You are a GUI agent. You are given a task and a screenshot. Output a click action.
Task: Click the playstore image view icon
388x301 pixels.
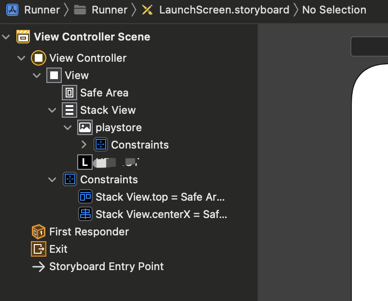tap(85, 127)
